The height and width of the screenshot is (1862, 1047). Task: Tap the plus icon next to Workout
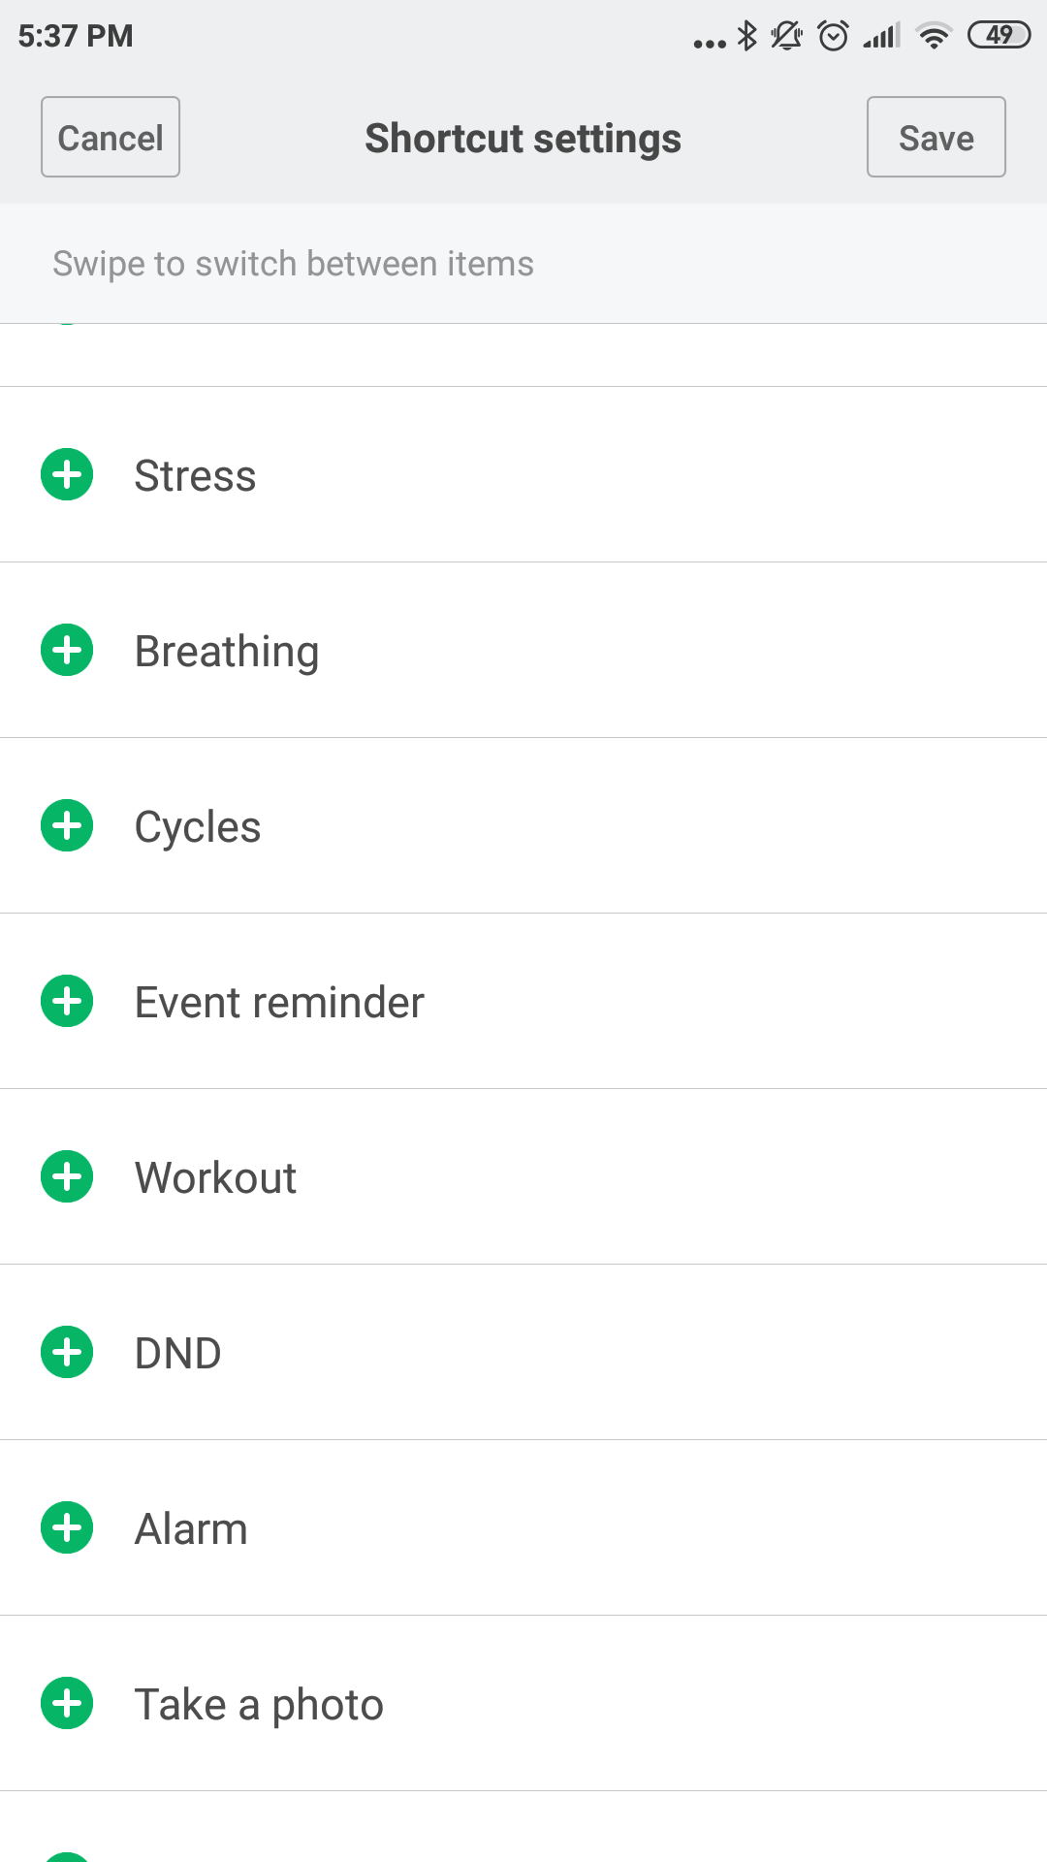click(x=67, y=1176)
